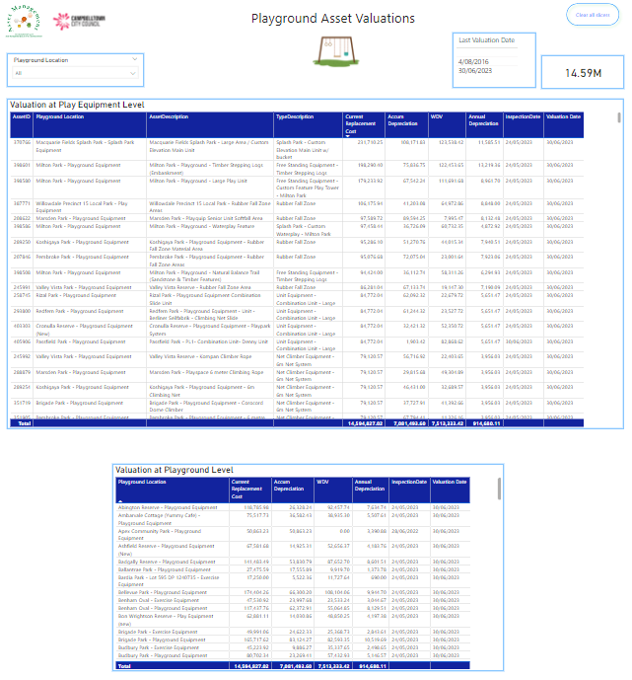Select the Ballantrae Park row
This screenshot has height=680, width=632.
tap(293, 569)
